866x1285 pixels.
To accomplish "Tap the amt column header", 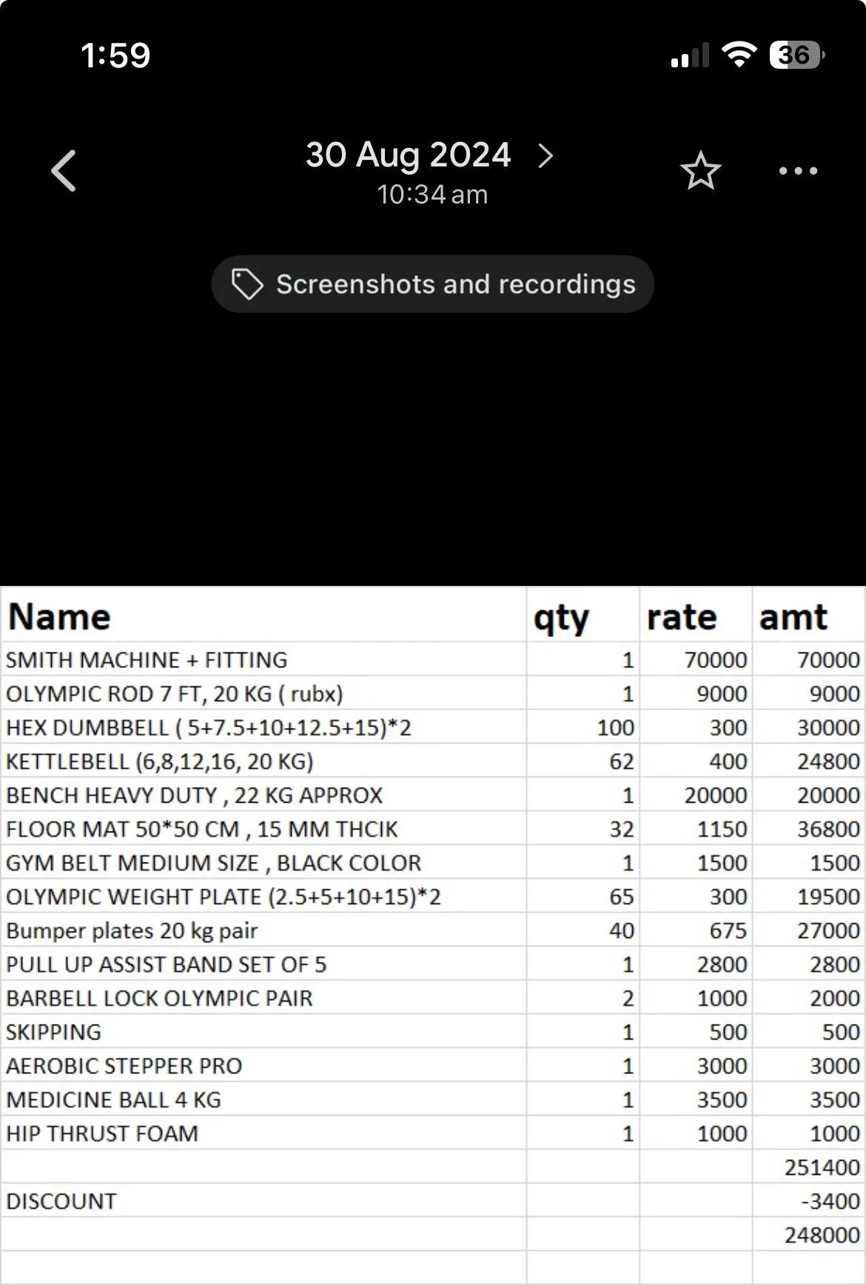I will point(793,617).
